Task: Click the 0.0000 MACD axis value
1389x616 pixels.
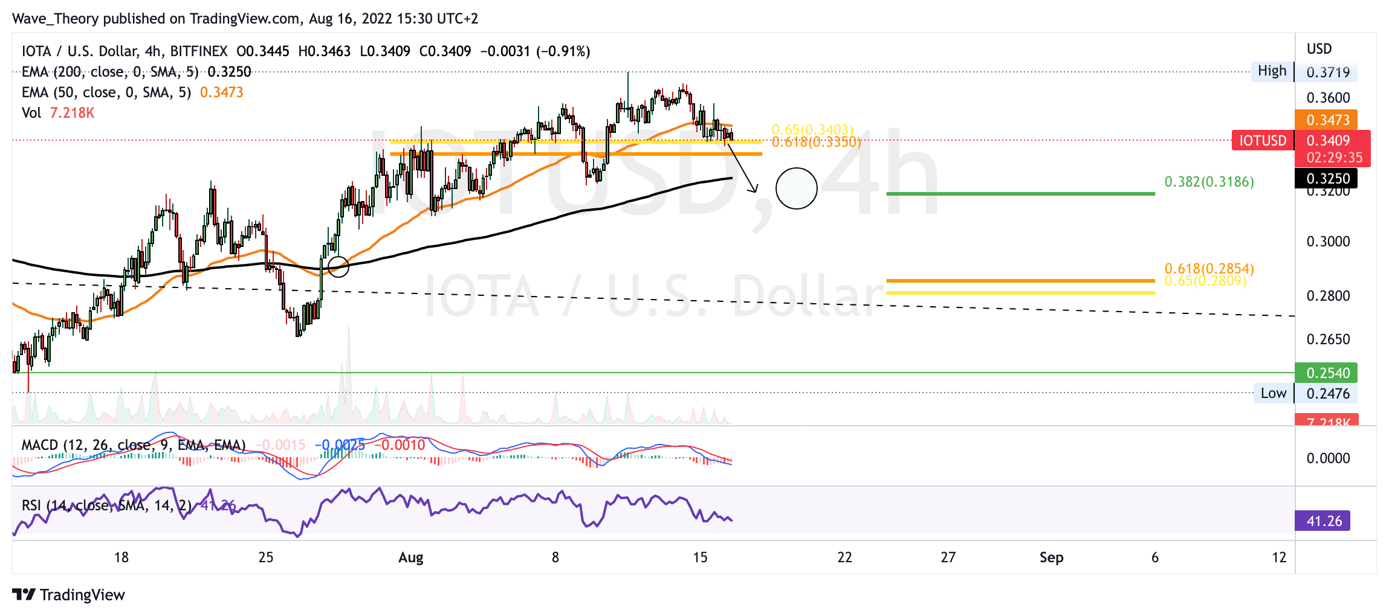Action: pyautogui.click(x=1328, y=458)
